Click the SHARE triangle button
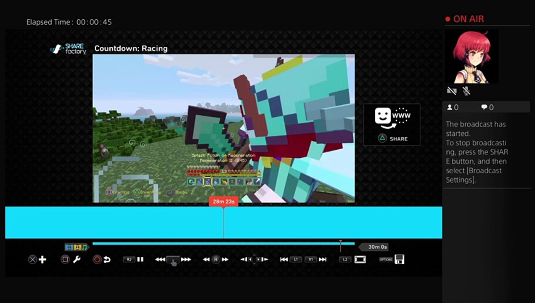This screenshot has width=535, height=303. [x=393, y=138]
